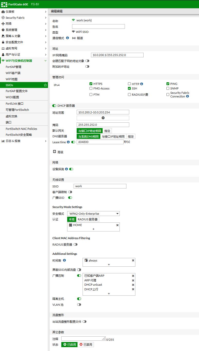Turn off the DHCP 服务器 toggle

[54, 106]
